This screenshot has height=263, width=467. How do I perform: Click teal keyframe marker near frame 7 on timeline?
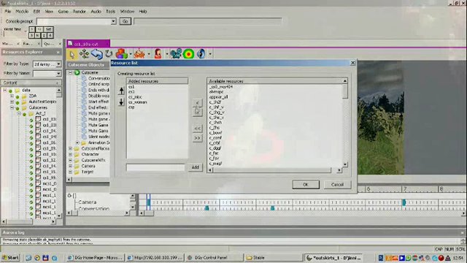click(x=404, y=202)
